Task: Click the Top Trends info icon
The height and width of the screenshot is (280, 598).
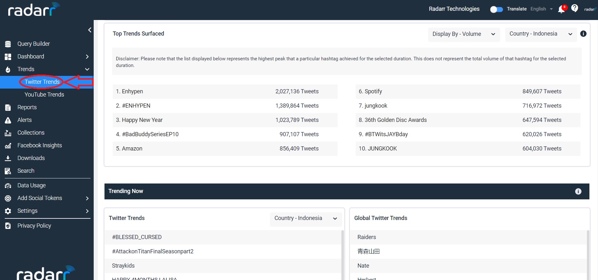Action: pyautogui.click(x=583, y=34)
